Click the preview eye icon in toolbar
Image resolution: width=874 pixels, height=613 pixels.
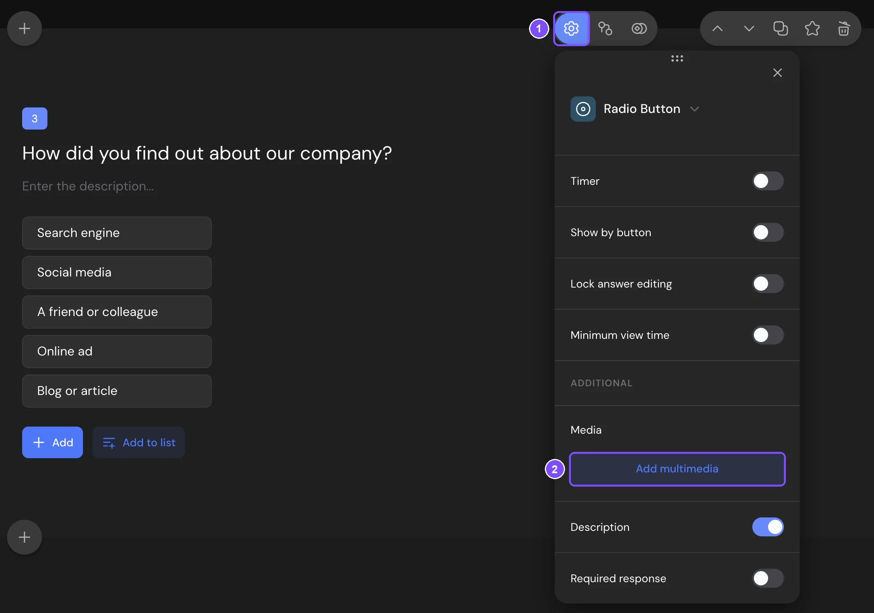point(639,28)
